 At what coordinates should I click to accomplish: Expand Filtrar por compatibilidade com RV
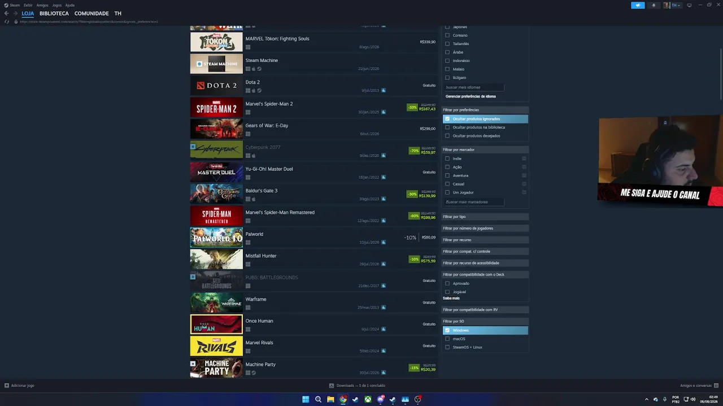point(485,310)
